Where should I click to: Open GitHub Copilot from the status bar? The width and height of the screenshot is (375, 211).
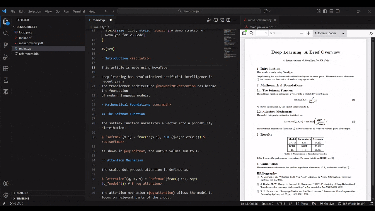coord(313,204)
